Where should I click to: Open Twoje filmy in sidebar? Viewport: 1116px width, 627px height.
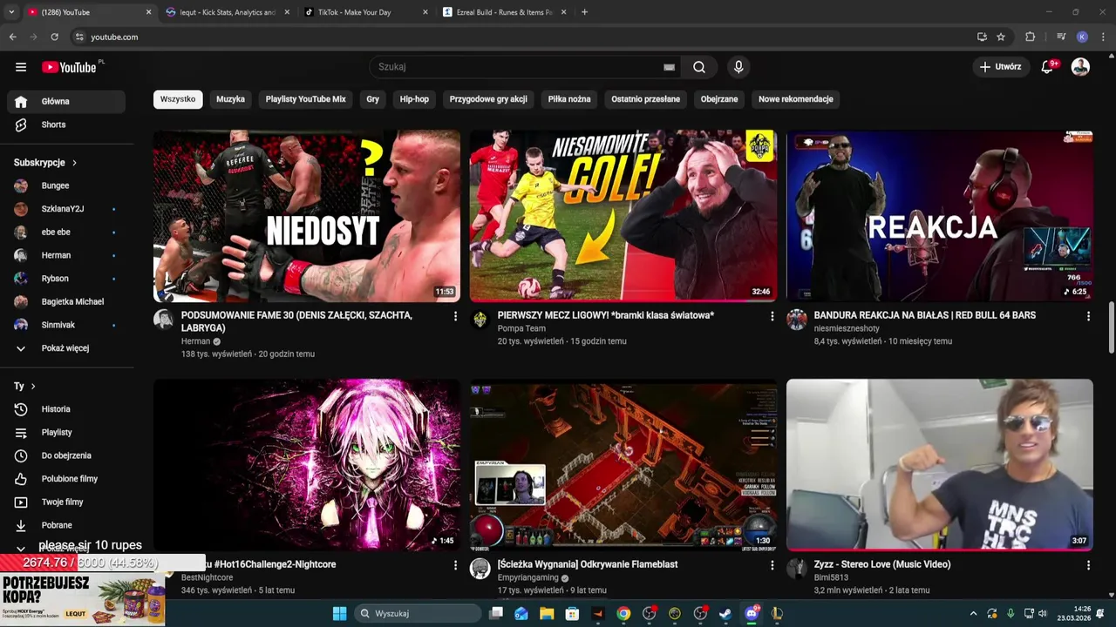click(66, 502)
